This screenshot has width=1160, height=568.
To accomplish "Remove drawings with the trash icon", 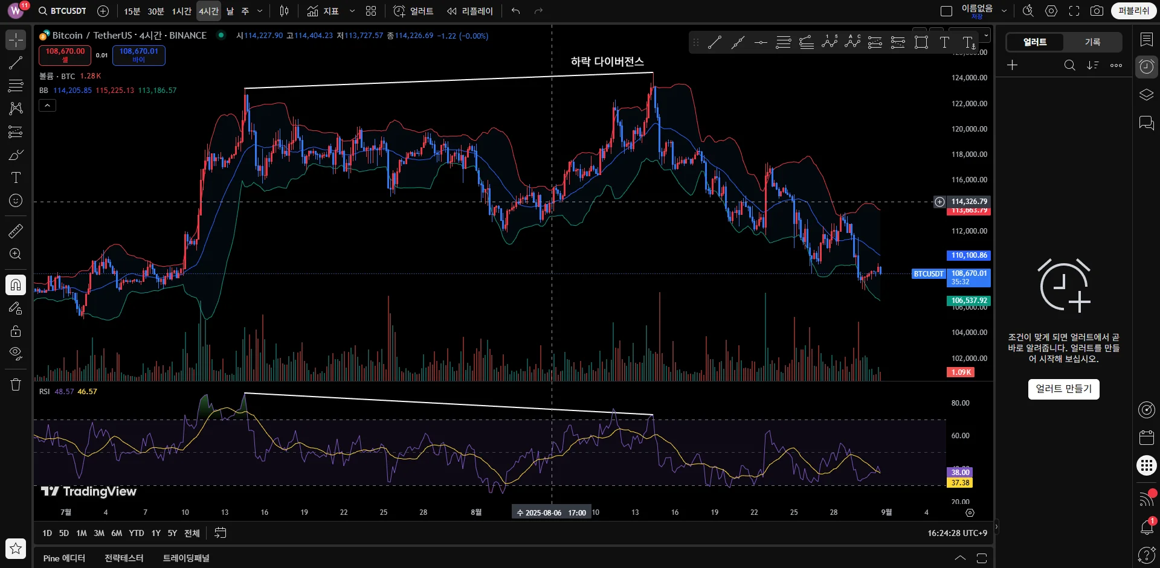I will pyautogui.click(x=16, y=385).
